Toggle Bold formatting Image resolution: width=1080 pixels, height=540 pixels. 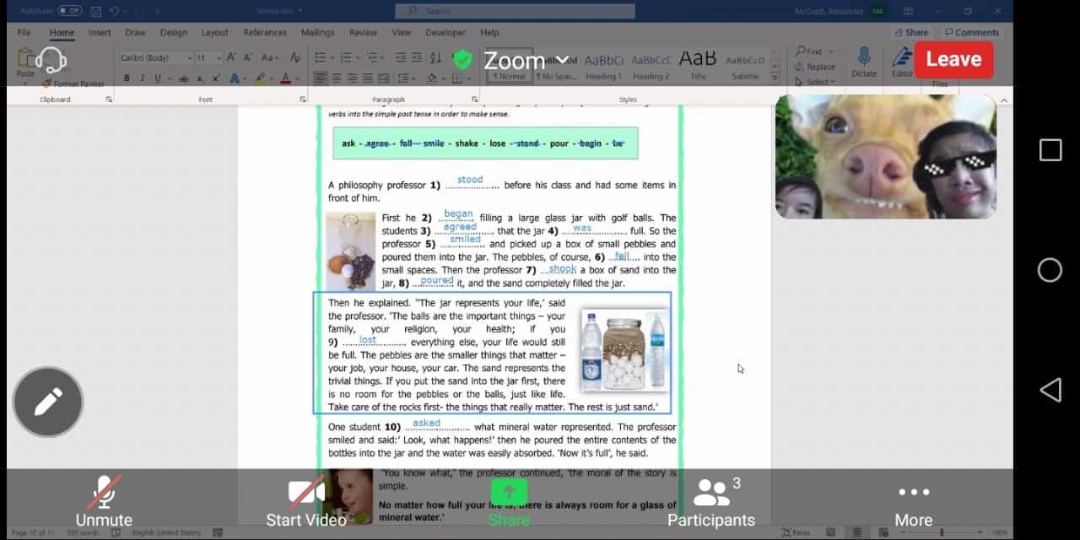[127, 78]
